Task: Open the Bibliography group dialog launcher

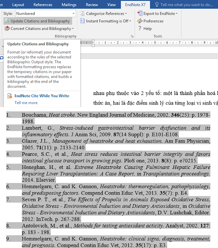Action: click(x=132, y=36)
